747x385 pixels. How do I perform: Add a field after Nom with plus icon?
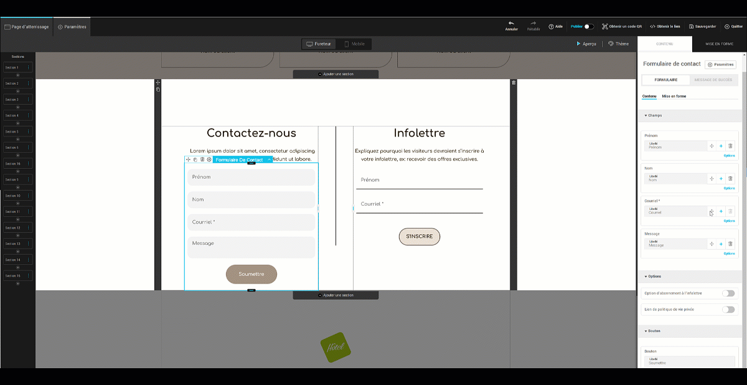(x=721, y=179)
